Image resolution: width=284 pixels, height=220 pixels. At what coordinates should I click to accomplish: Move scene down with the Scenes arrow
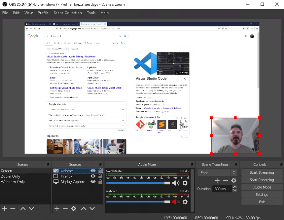click(x=31, y=209)
